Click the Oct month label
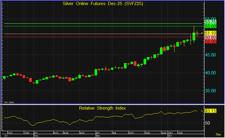This screenshot has height=138, width=225. (x=170, y=136)
